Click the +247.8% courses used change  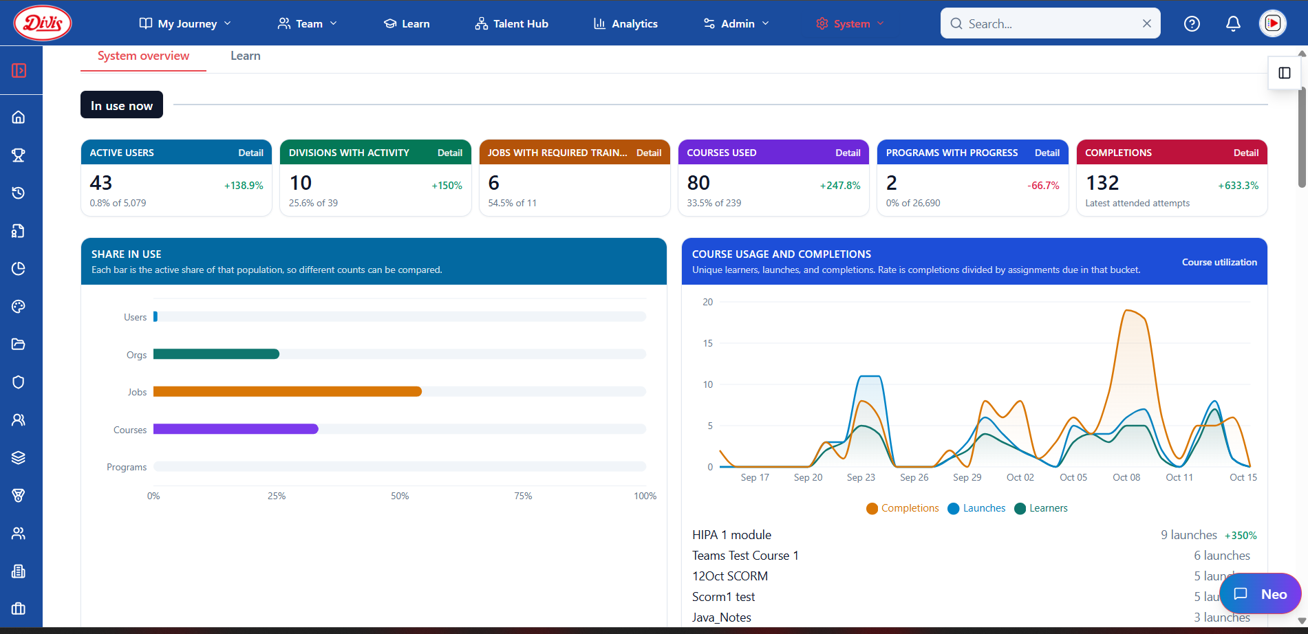click(840, 186)
